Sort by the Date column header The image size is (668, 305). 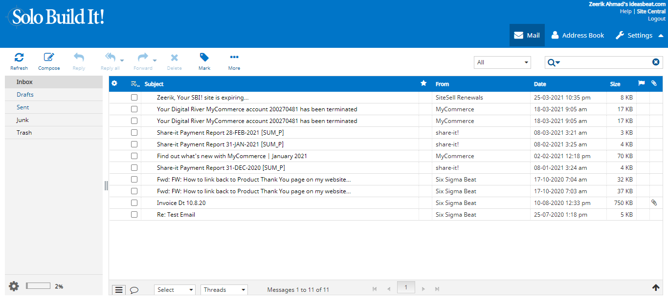pyautogui.click(x=540, y=84)
